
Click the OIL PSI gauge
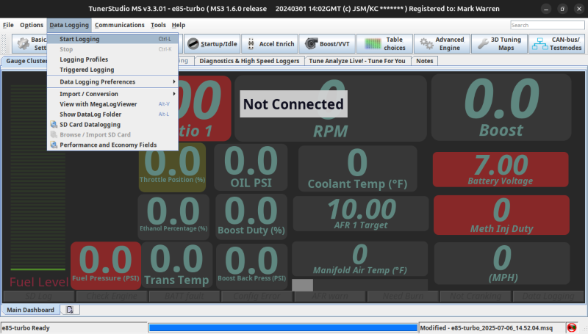pyautogui.click(x=251, y=167)
